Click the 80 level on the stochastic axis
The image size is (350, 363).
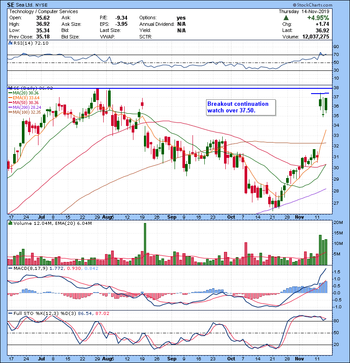[x=336, y=321]
